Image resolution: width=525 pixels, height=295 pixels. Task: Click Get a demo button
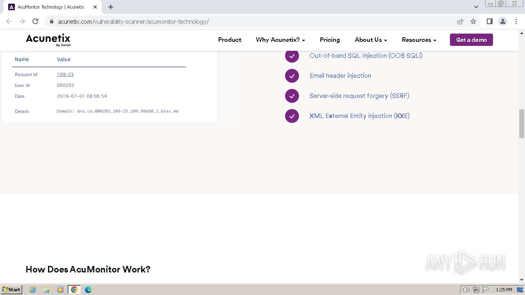click(x=471, y=40)
